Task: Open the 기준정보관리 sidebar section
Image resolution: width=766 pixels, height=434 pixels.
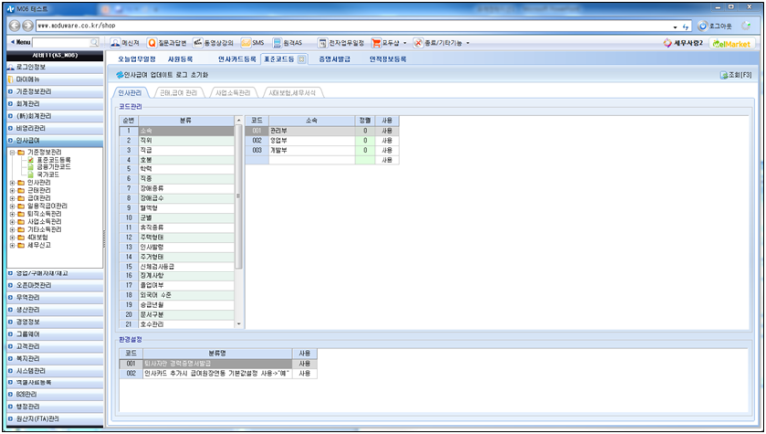Action: coord(55,92)
